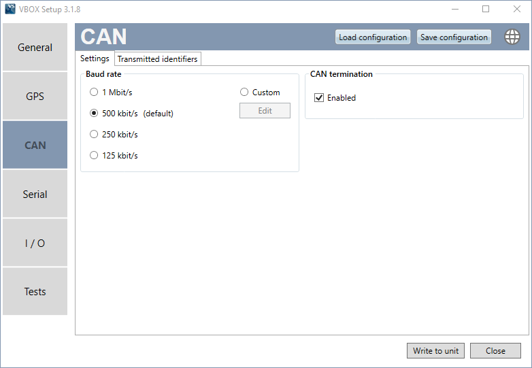
Task: Open the General section
Action: point(35,47)
